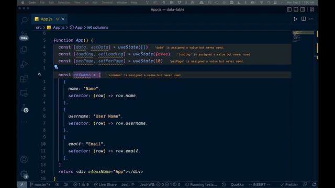Click the 'data' unused warning message
The image size is (335, 188).
(x=189, y=48)
